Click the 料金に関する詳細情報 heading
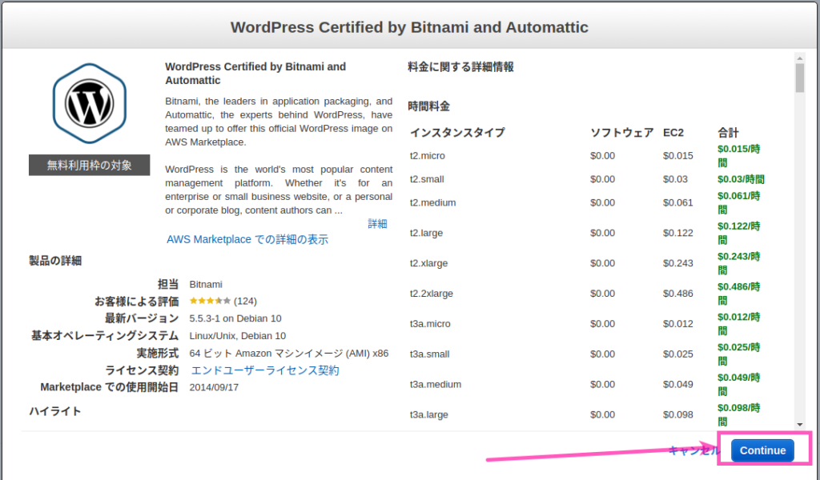Screen dimensions: 820x480 [460, 67]
